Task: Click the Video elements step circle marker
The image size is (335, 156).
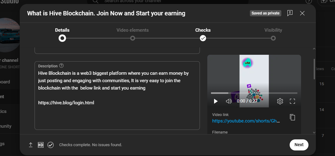Action: click(132, 38)
